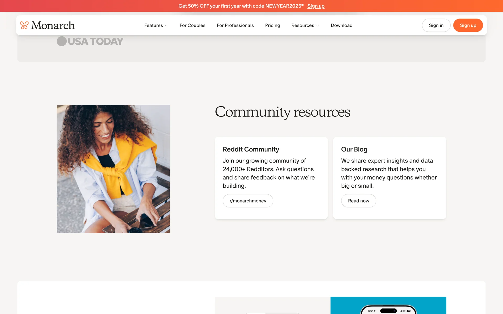This screenshot has width=503, height=314.
Task: Click Read now on Our Blog card
Action: point(358,201)
